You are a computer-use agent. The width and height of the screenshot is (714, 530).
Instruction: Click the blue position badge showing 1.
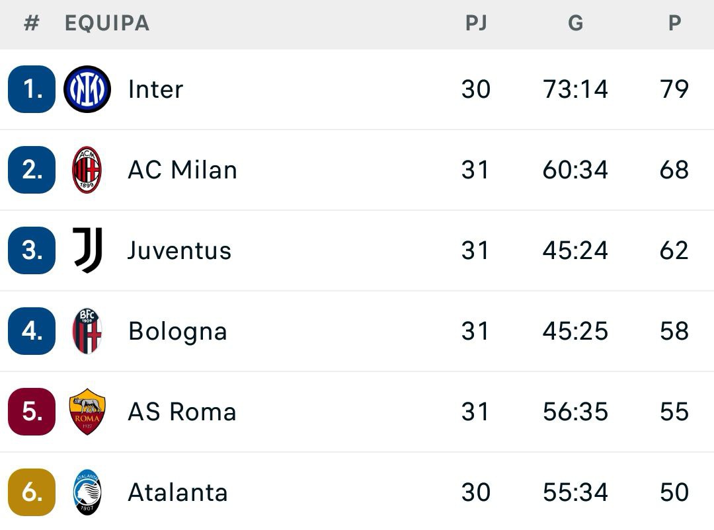pos(31,89)
